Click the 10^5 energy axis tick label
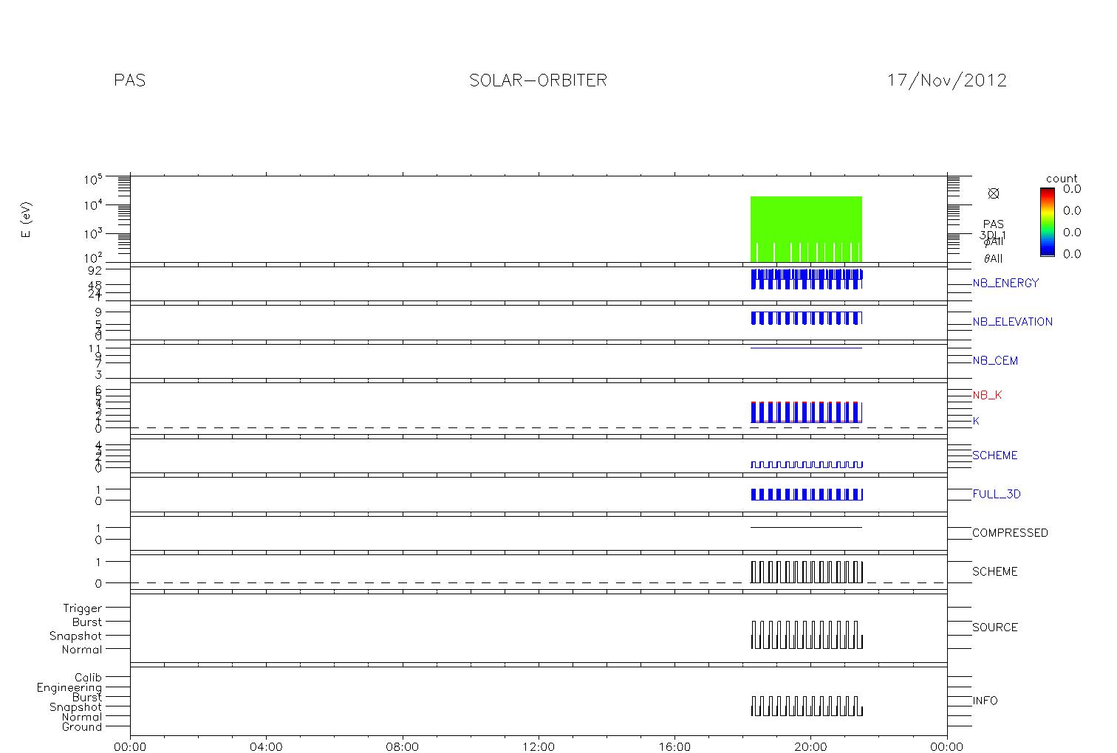This screenshot has width=1117, height=753. click(x=93, y=179)
